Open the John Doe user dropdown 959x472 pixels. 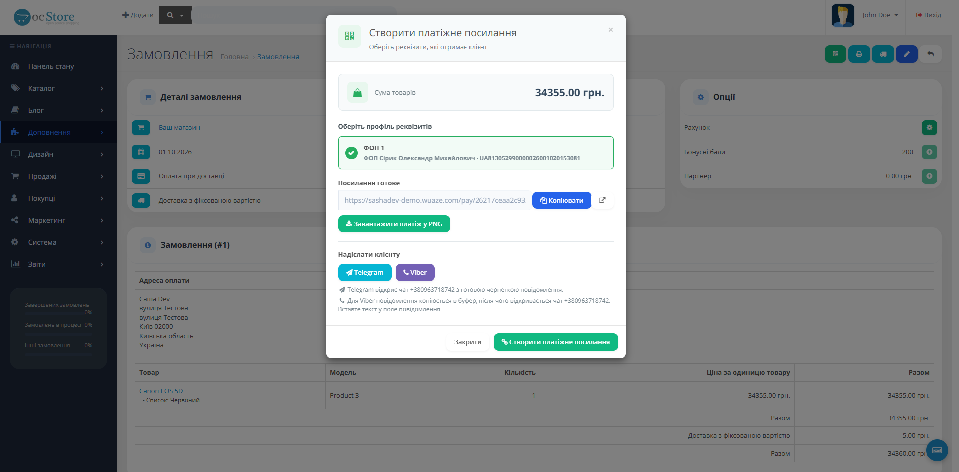point(880,15)
